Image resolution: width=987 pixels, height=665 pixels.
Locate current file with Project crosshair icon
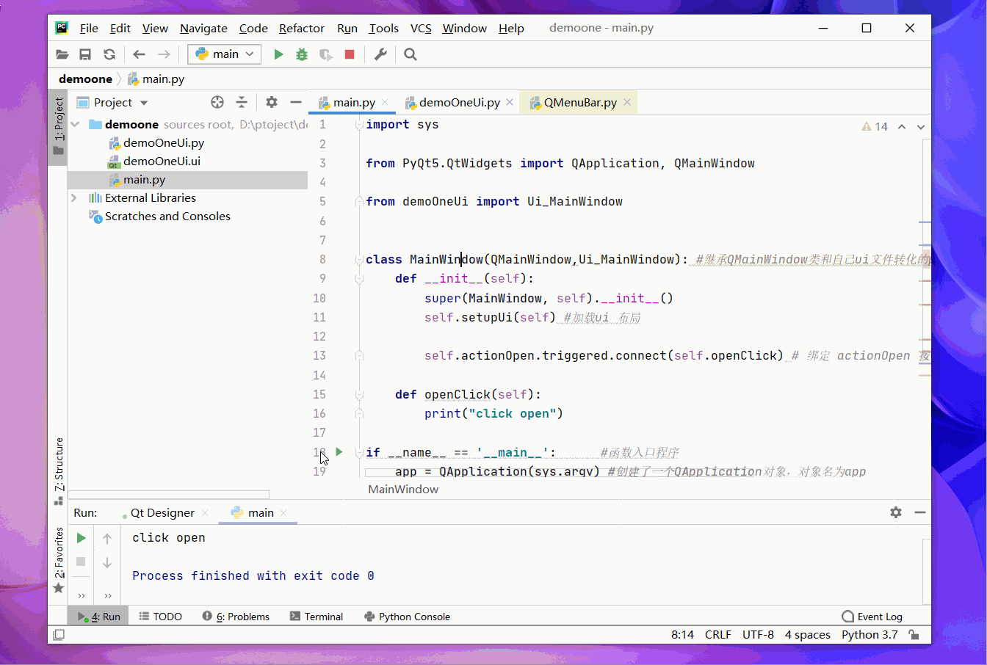[x=217, y=102]
